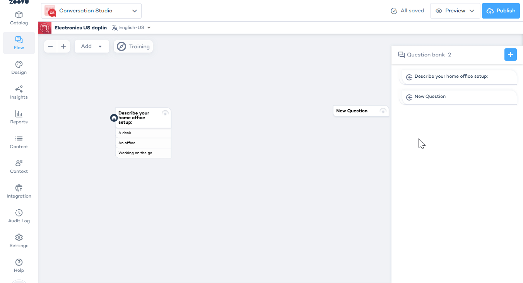Screen dimensions: 523x283
Task: Open the Content menu item
Action: [19, 142]
